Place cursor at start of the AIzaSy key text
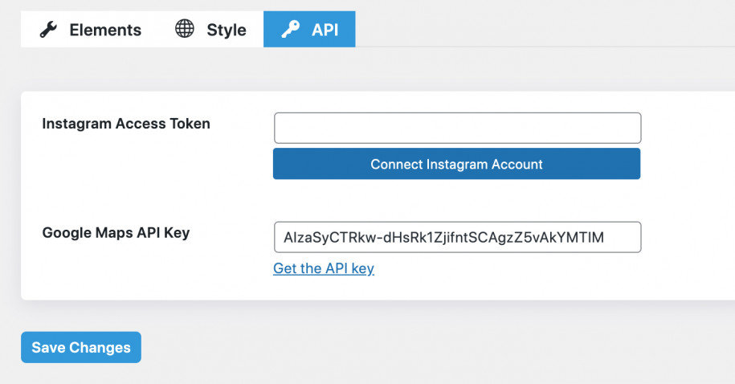This screenshot has height=384, width=735. tap(284, 237)
